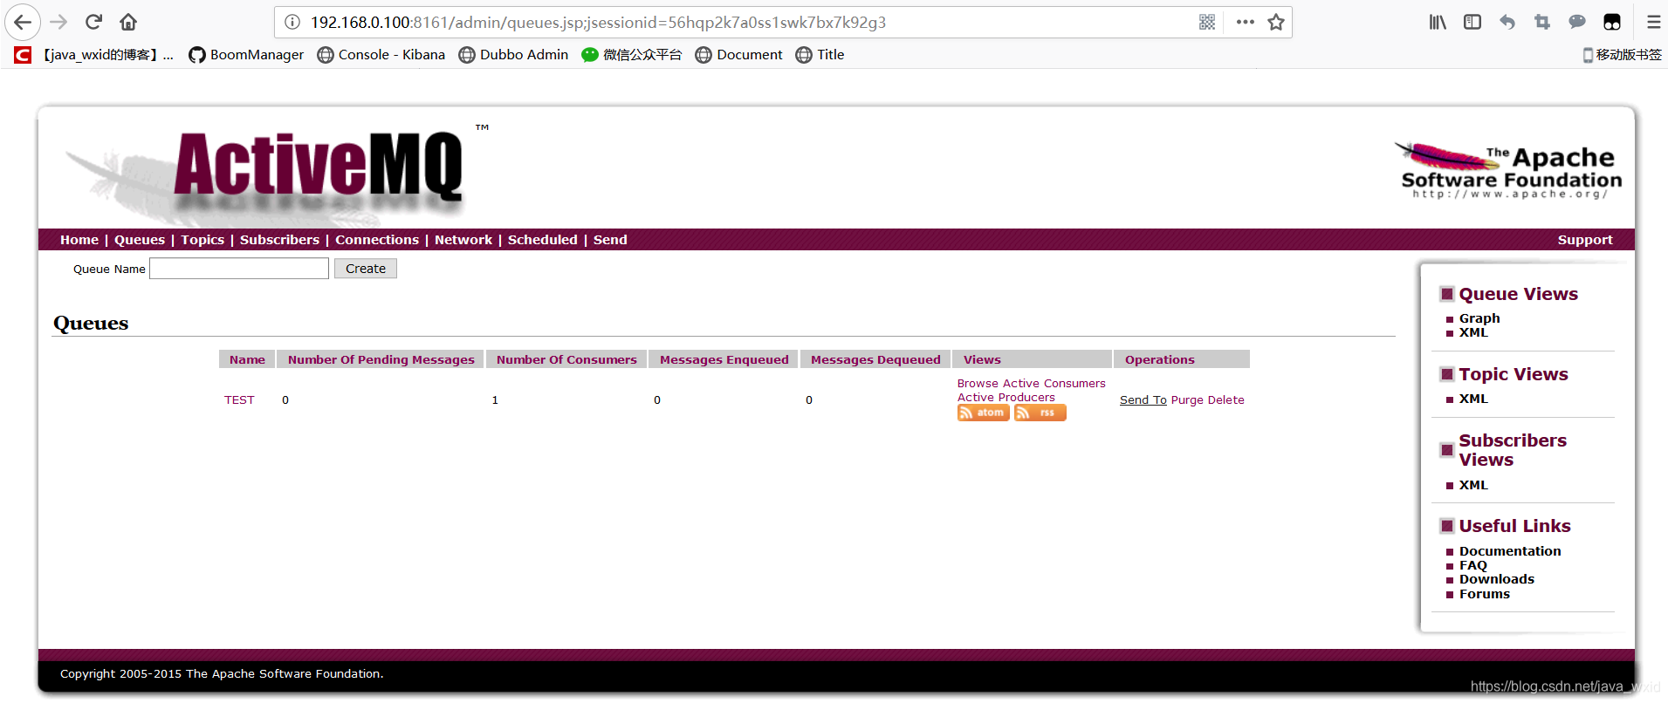Open the browser hamburger menu
The height and width of the screenshot is (703, 1668).
tap(1653, 22)
